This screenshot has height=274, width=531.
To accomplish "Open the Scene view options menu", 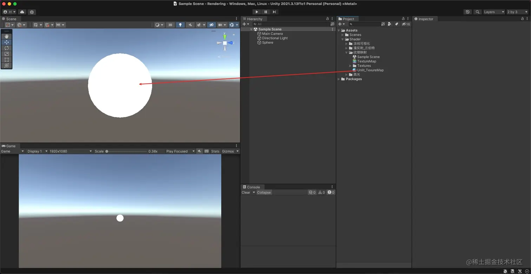I will [236, 19].
